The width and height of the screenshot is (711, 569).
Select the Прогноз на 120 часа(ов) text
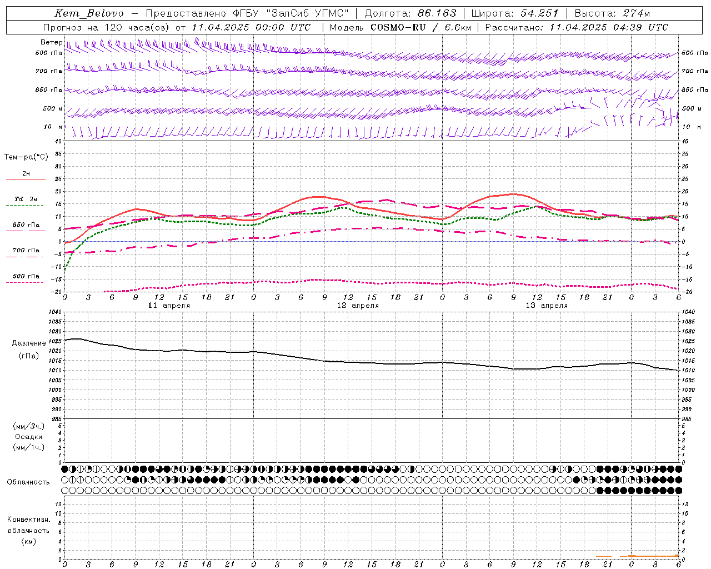click(107, 27)
